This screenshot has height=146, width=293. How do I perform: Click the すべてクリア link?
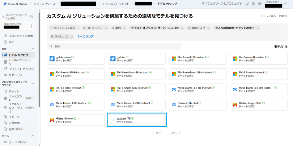[85, 36]
